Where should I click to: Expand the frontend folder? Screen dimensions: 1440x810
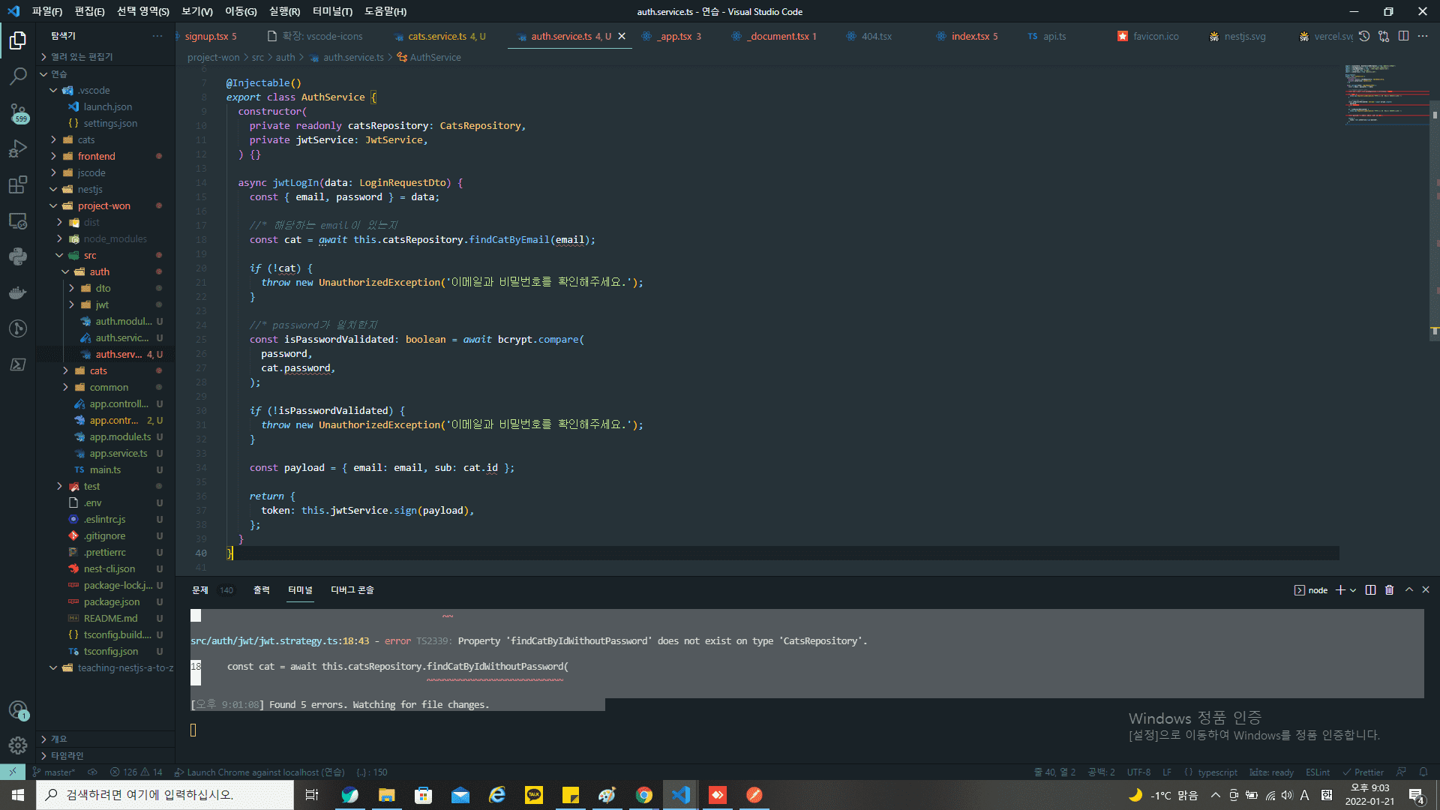(96, 156)
